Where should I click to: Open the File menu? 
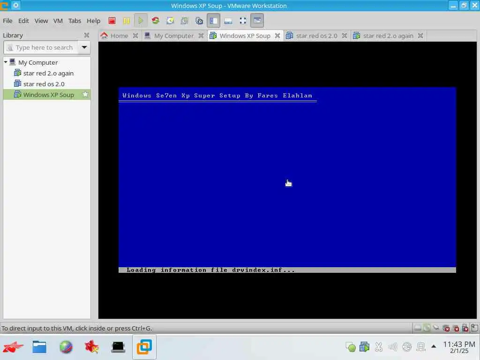[7, 21]
